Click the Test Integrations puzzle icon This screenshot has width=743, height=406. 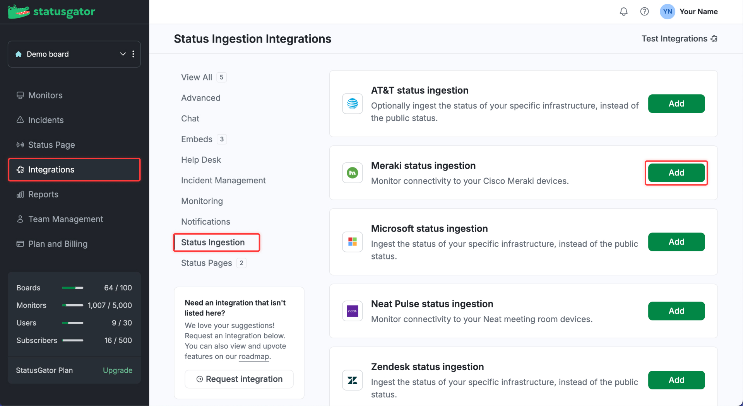(x=714, y=39)
